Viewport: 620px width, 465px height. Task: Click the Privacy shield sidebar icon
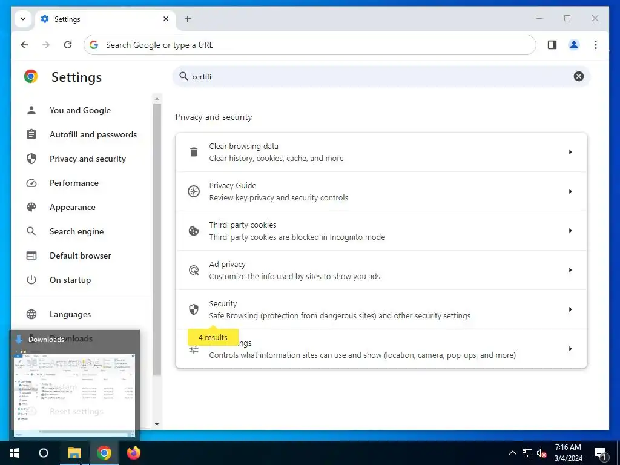(31, 159)
